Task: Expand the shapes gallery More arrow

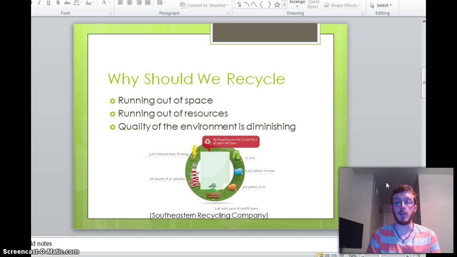Action: pyautogui.click(x=285, y=5)
